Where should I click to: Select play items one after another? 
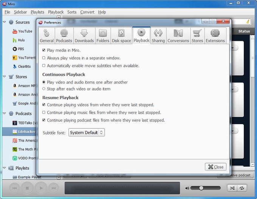coord(44,82)
